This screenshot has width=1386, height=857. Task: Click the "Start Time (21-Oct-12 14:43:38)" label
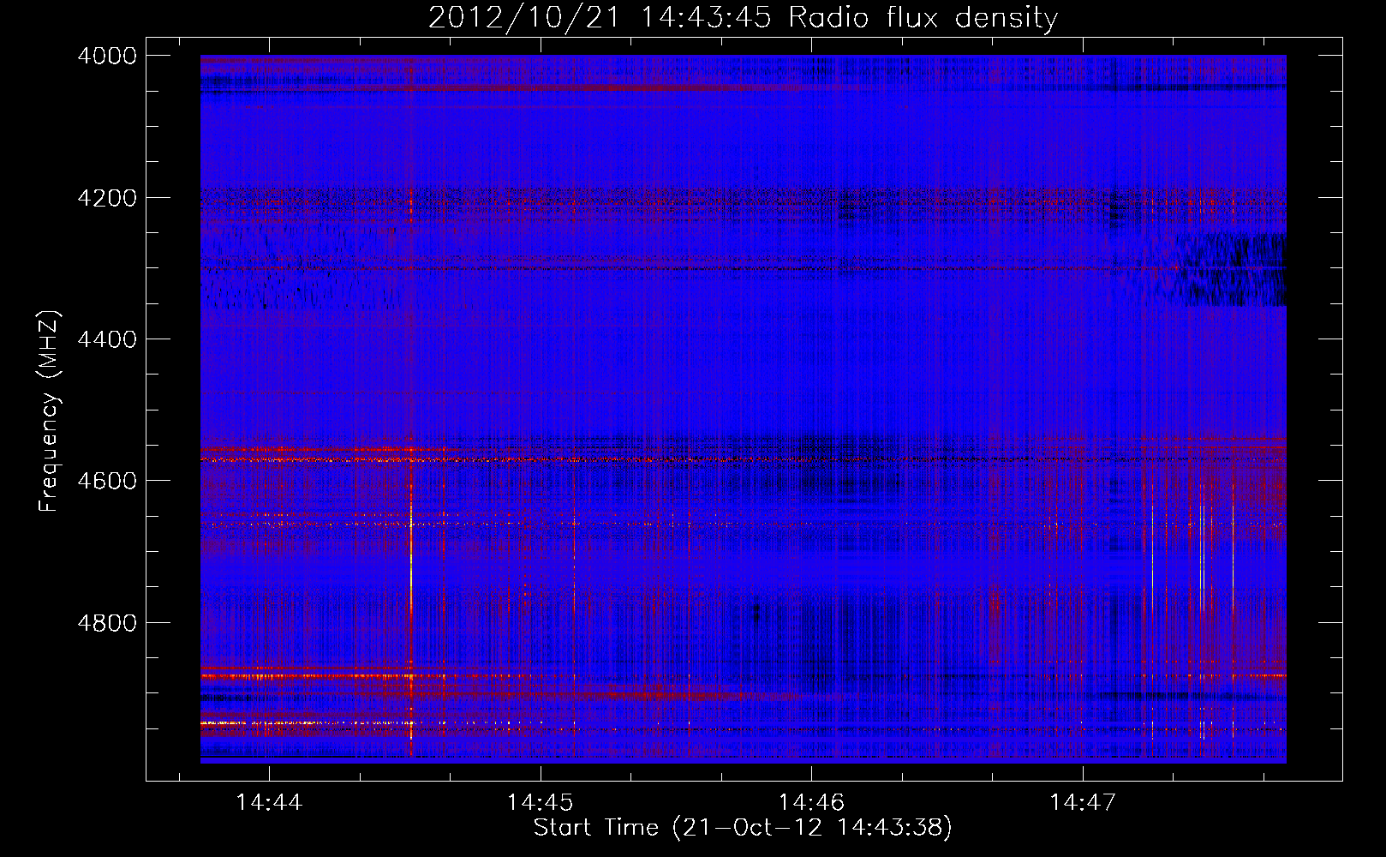pyautogui.click(x=743, y=827)
